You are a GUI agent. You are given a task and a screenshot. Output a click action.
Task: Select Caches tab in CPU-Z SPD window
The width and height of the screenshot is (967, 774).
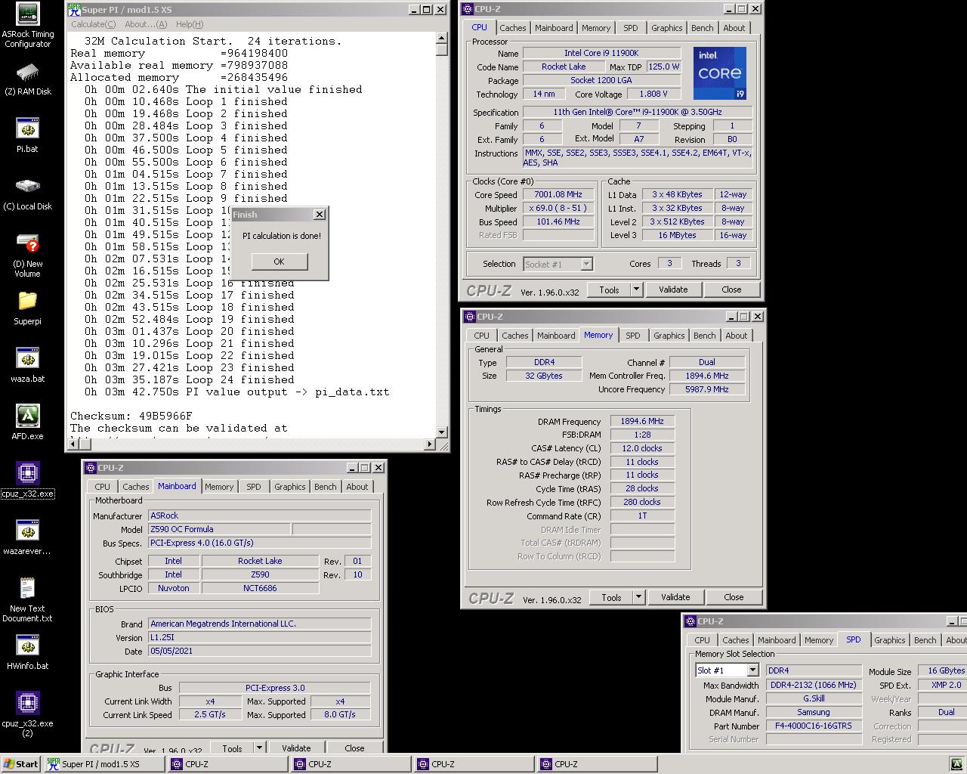coord(735,640)
